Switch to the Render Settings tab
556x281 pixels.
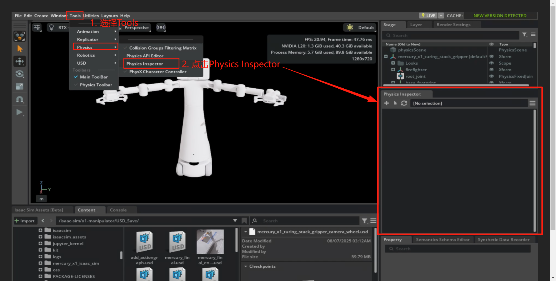click(453, 25)
